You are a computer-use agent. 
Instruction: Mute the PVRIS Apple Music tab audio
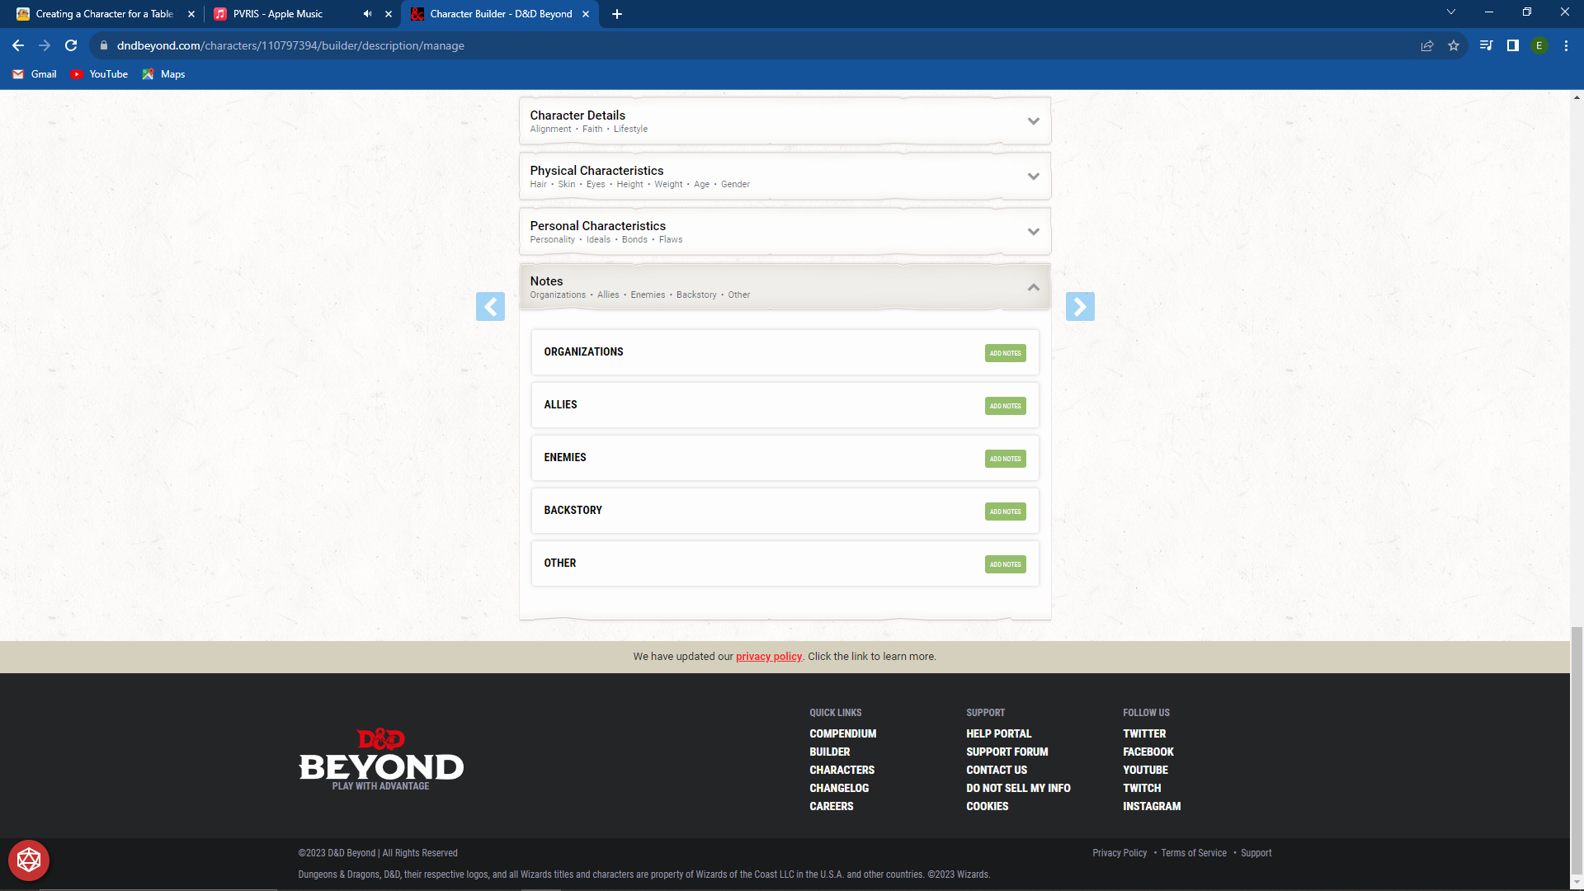367,14
